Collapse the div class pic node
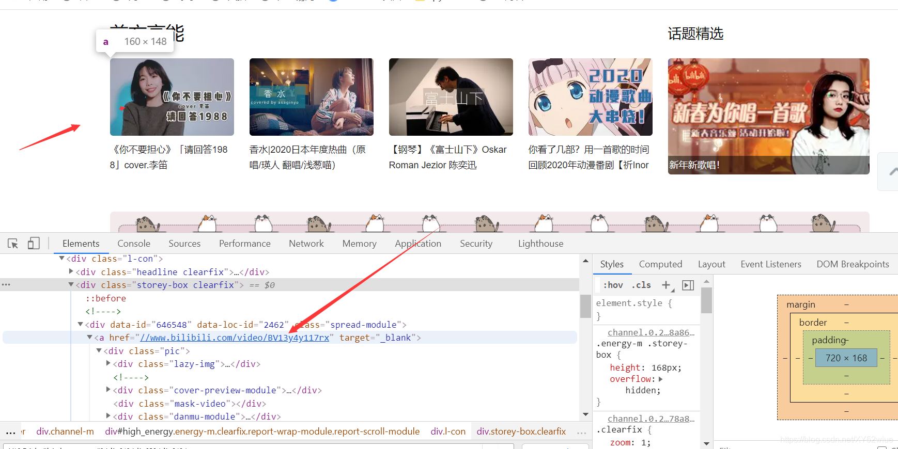This screenshot has width=898, height=449. (x=99, y=350)
